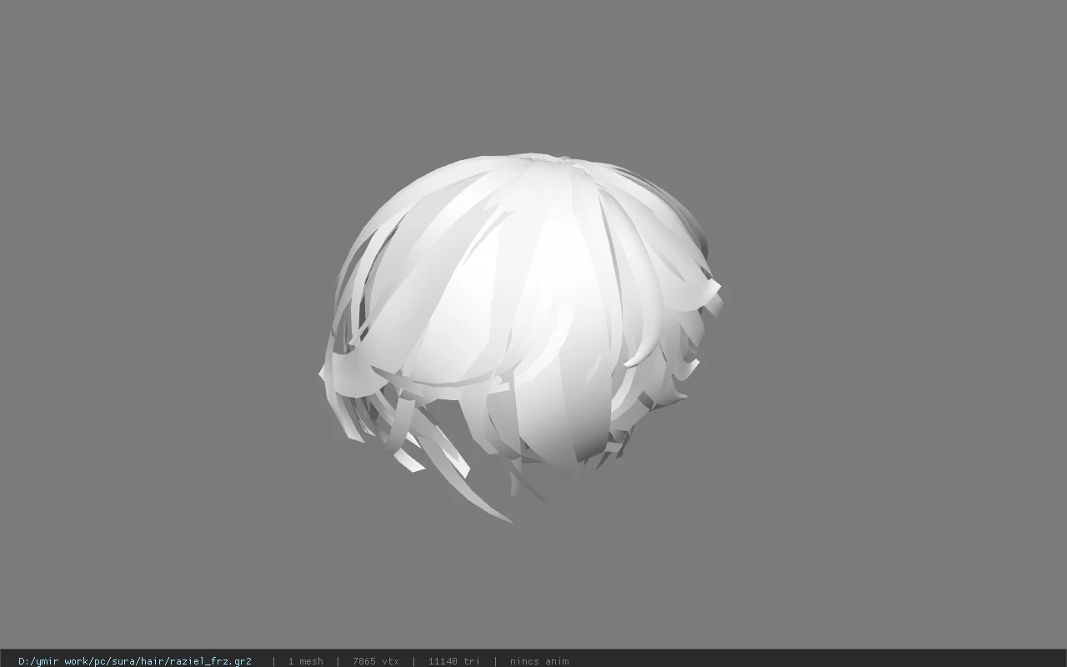Click the '1 mesh' status entry
Screen dimensions: 1067x667
click(306, 661)
